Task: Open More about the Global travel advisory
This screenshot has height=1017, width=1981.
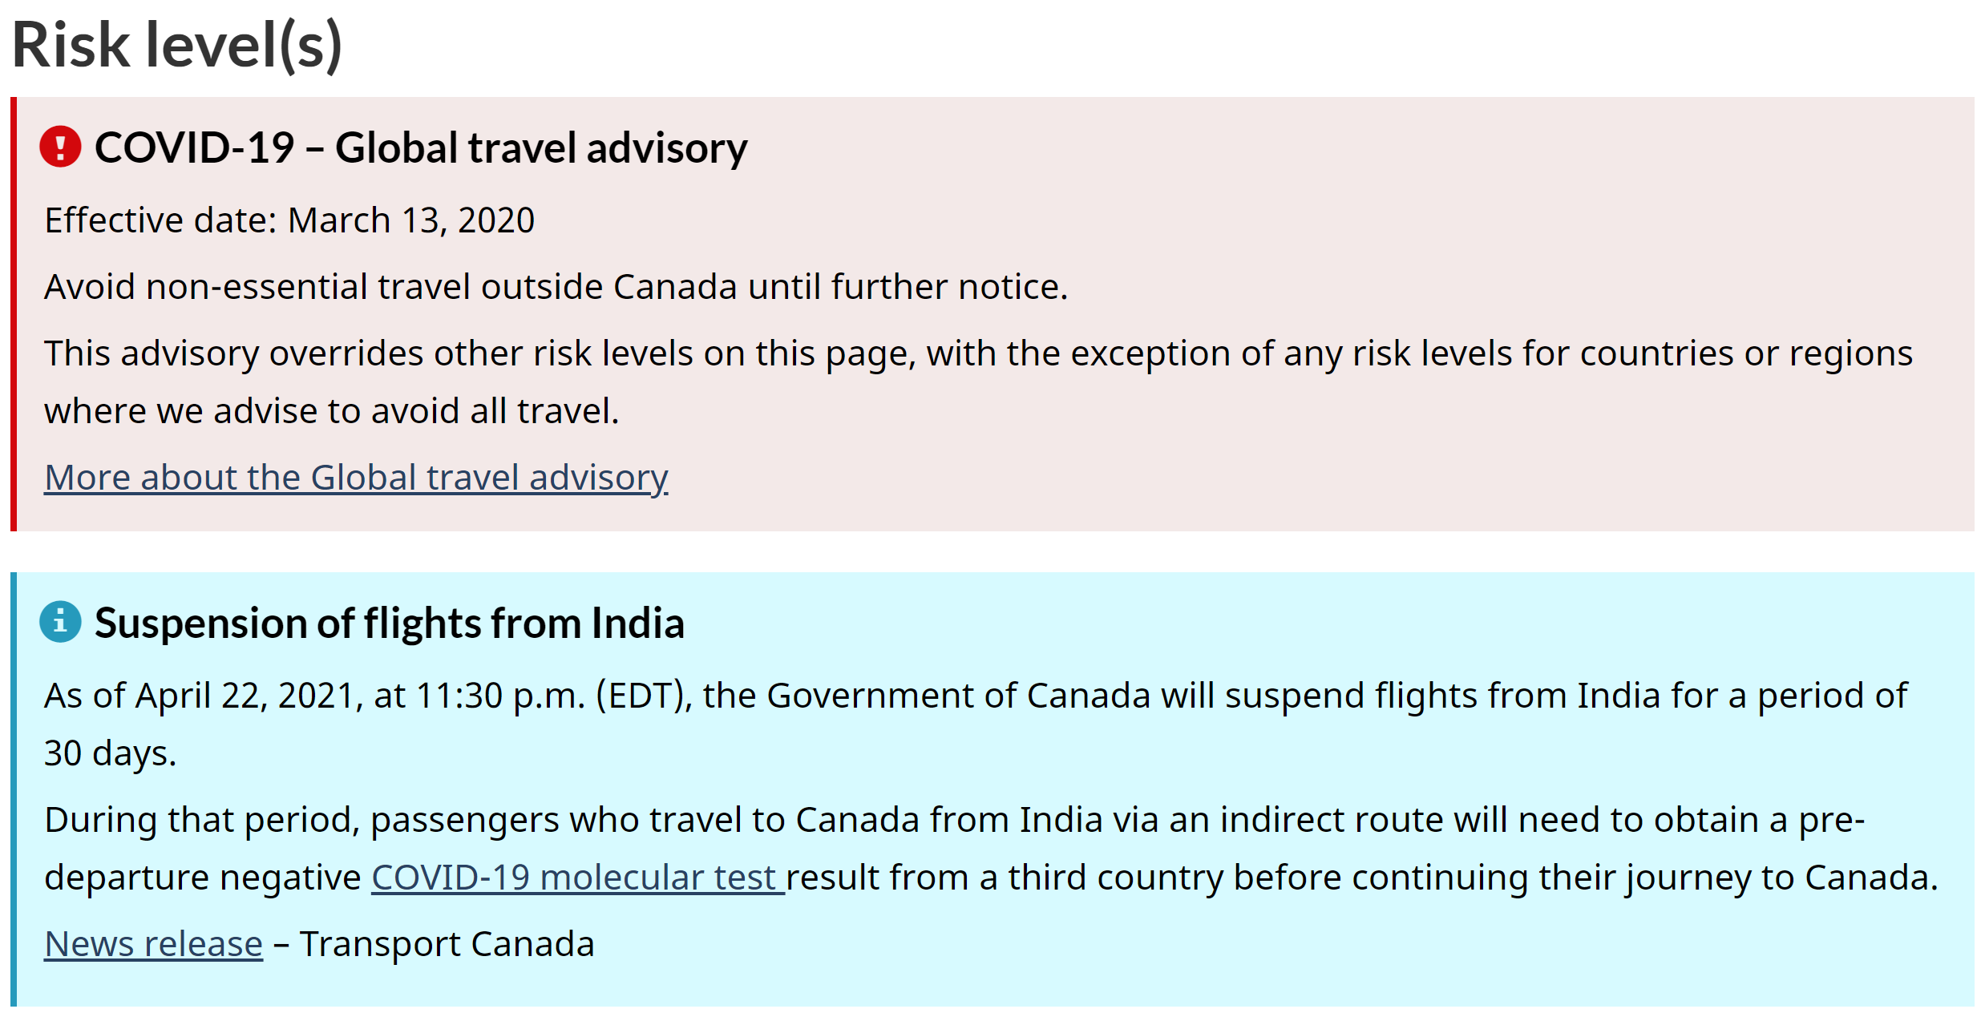Action: [356, 478]
